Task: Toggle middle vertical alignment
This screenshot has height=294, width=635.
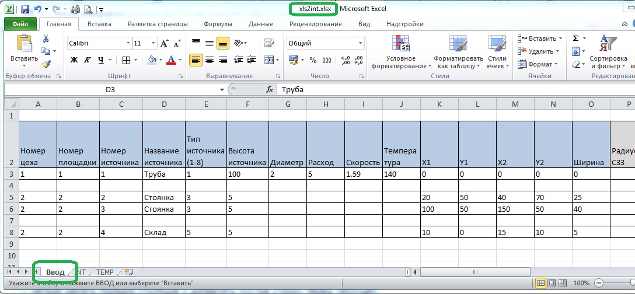Action: tap(210, 43)
